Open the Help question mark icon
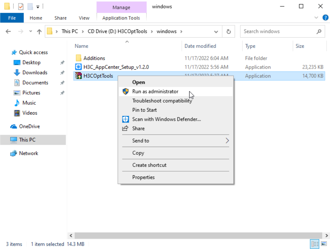 (x=325, y=17)
